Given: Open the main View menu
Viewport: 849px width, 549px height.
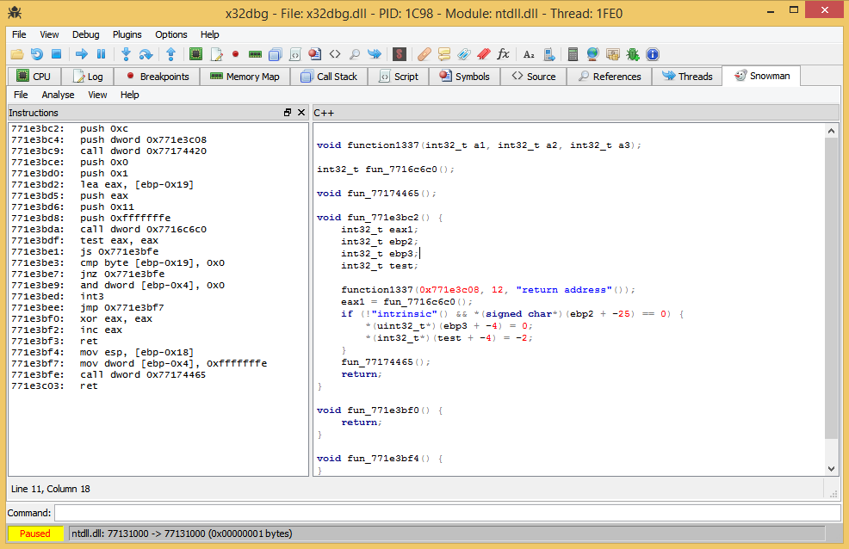Looking at the screenshot, I should 49,34.
